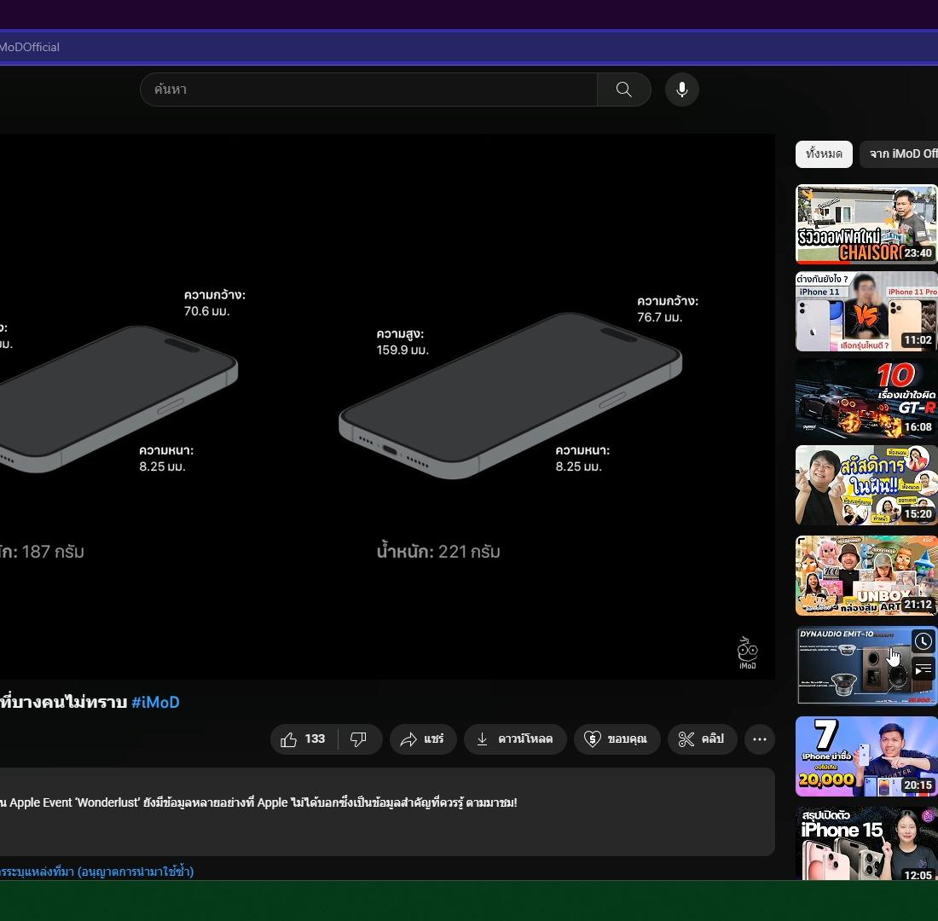Download the video via ดาวน์โหลด button
The height and width of the screenshot is (921, 938).
coord(515,739)
